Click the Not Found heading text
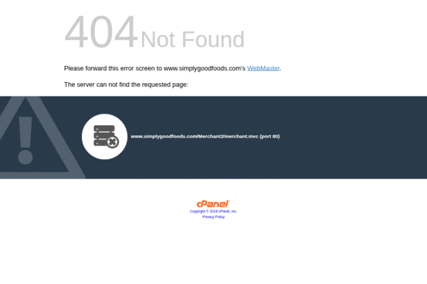 [x=192, y=40]
